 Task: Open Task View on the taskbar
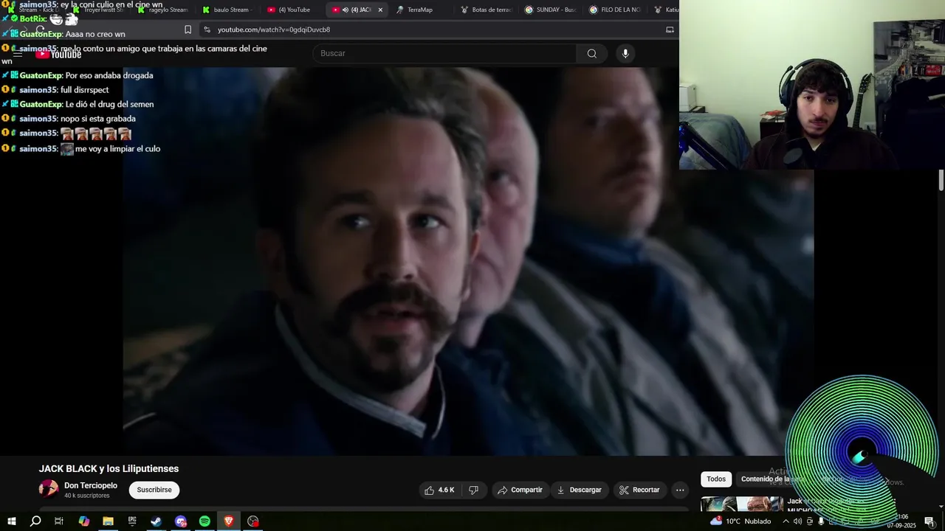(59, 521)
